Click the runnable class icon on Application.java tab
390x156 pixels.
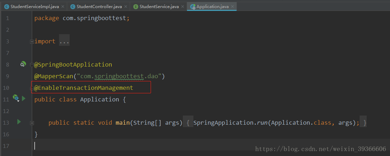193,7
